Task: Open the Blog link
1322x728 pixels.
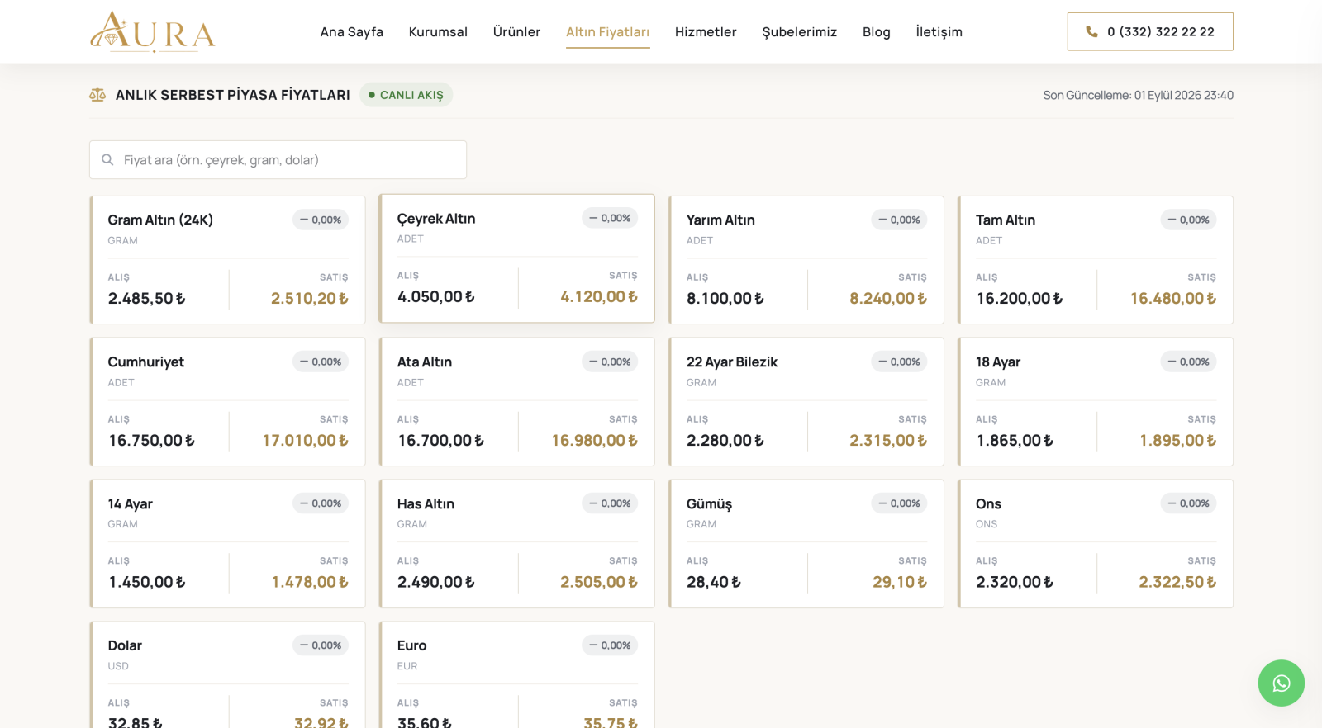Action: (877, 31)
